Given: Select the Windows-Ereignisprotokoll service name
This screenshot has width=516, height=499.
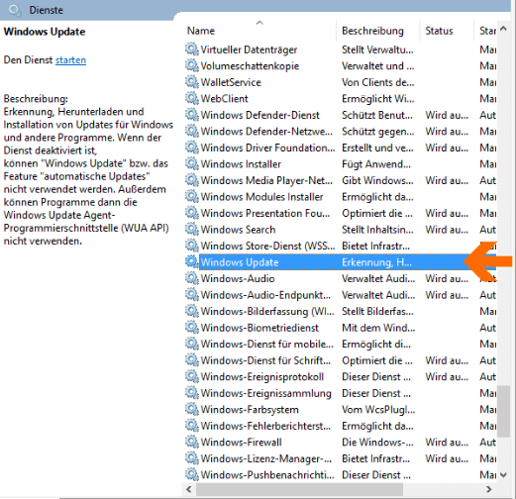Looking at the screenshot, I should point(262,377).
